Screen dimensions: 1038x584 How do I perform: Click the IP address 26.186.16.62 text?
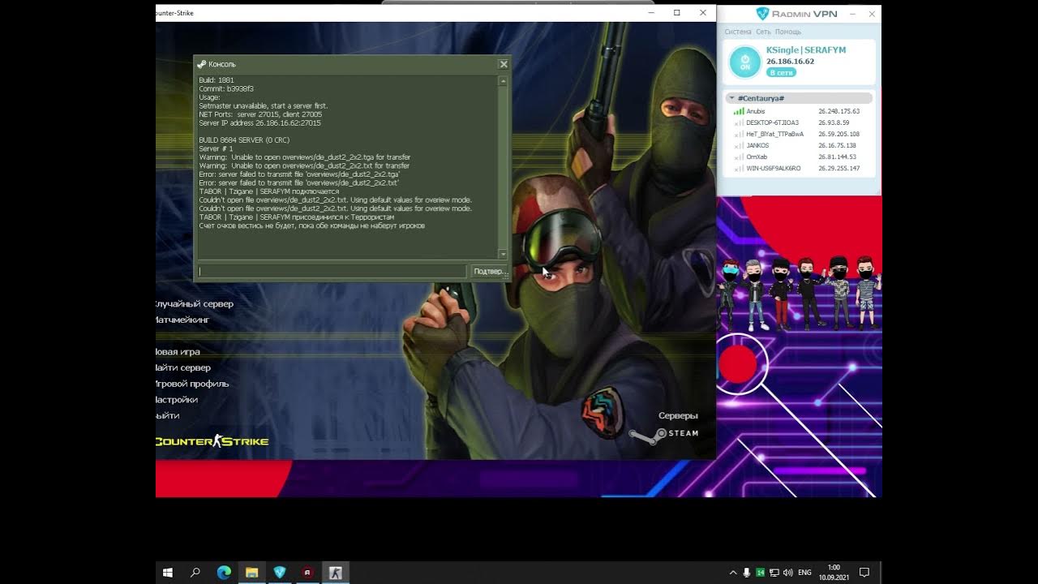[x=790, y=61]
